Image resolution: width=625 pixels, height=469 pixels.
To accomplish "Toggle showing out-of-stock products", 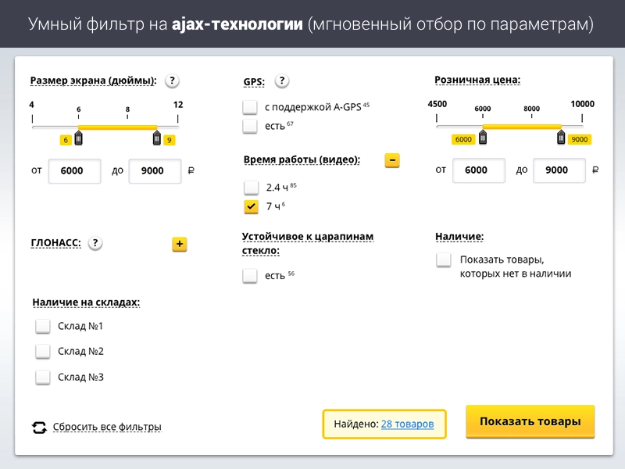I will coord(444,260).
